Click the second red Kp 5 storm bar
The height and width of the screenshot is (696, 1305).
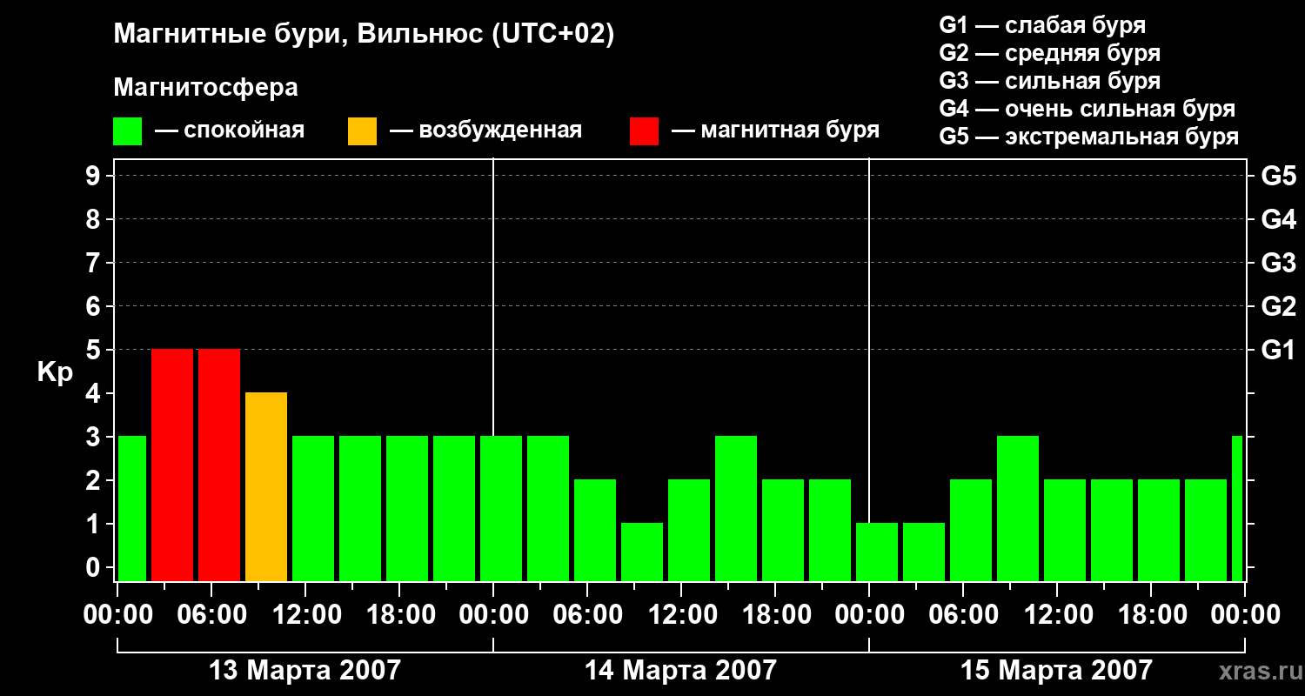219,465
